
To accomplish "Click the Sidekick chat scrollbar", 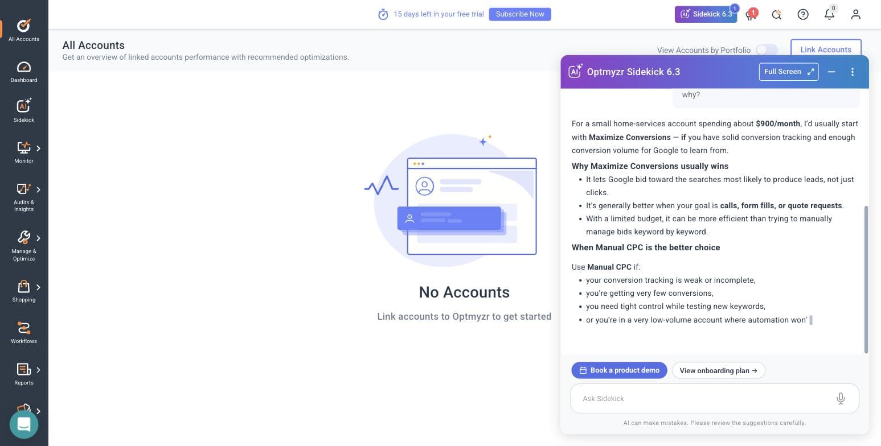I will [866, 279].
